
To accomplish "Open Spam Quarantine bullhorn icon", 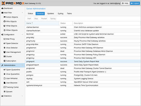I will click(4, 70).
